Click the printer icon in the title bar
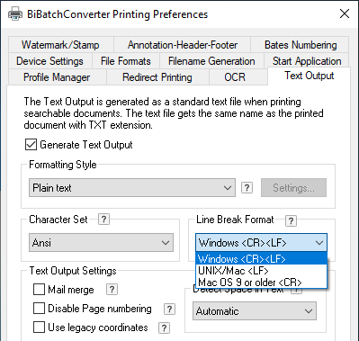359x341 pixels. 15,14
